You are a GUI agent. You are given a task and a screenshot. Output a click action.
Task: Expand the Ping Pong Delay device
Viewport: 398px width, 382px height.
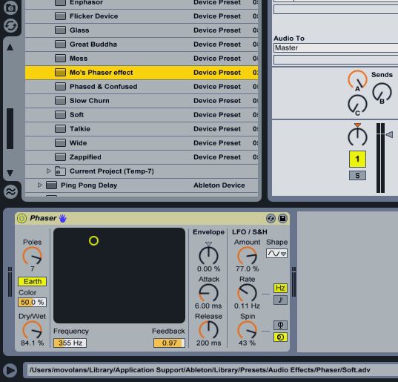click(39, 185)
